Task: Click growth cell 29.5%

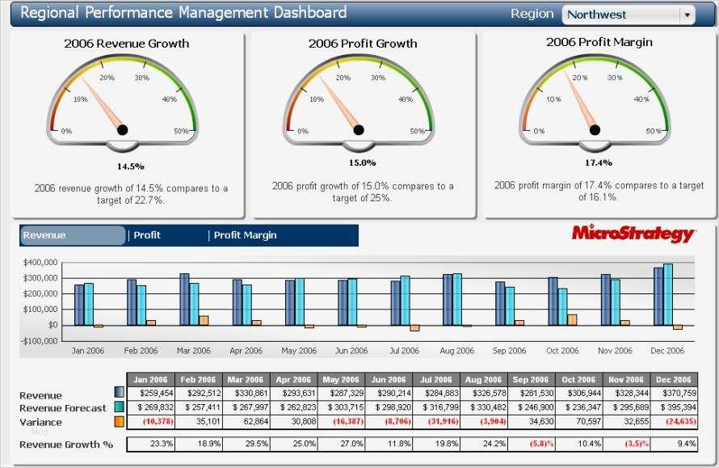Action: (246, 444)
